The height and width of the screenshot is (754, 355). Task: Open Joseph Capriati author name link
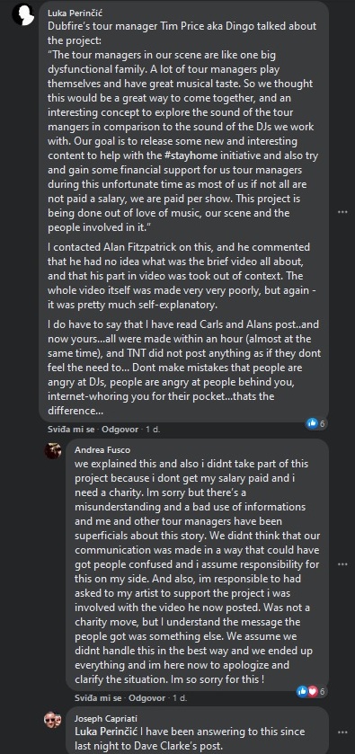pos(106,718)
